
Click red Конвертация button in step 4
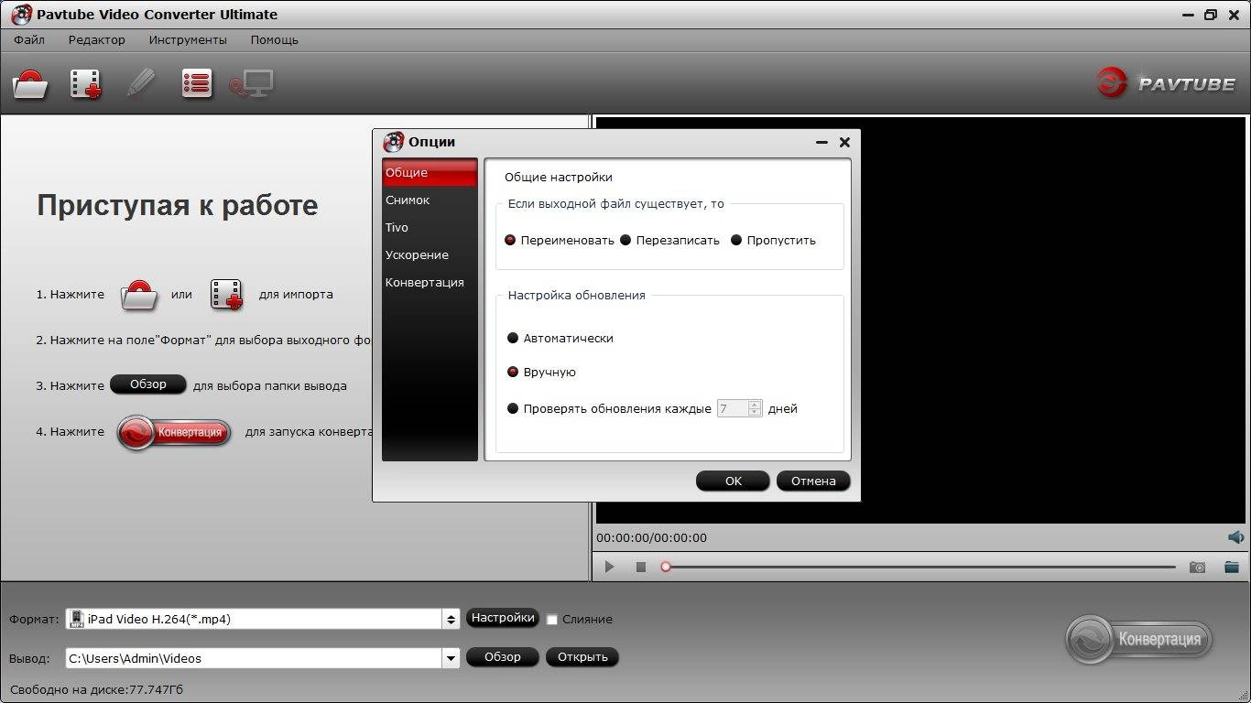[174, 432]
